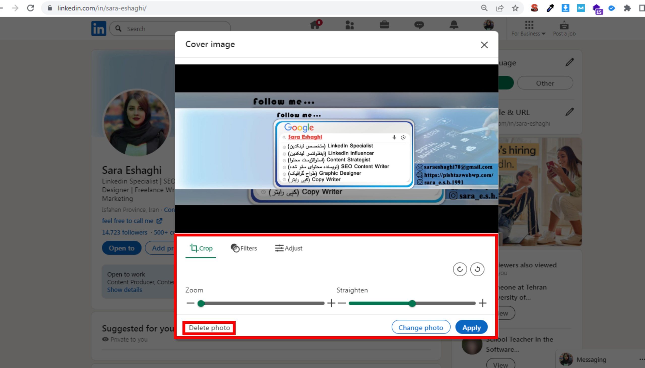Image resolution: width=645 pixels, height=368 pixels.
Task: Click the bookmark star in the address bar
Action: click(x=515, y=8)
